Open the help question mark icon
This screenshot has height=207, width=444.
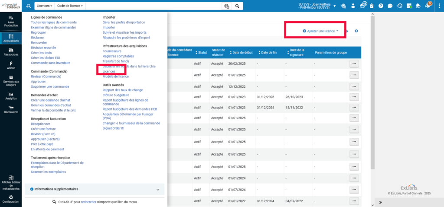(381, 6)
